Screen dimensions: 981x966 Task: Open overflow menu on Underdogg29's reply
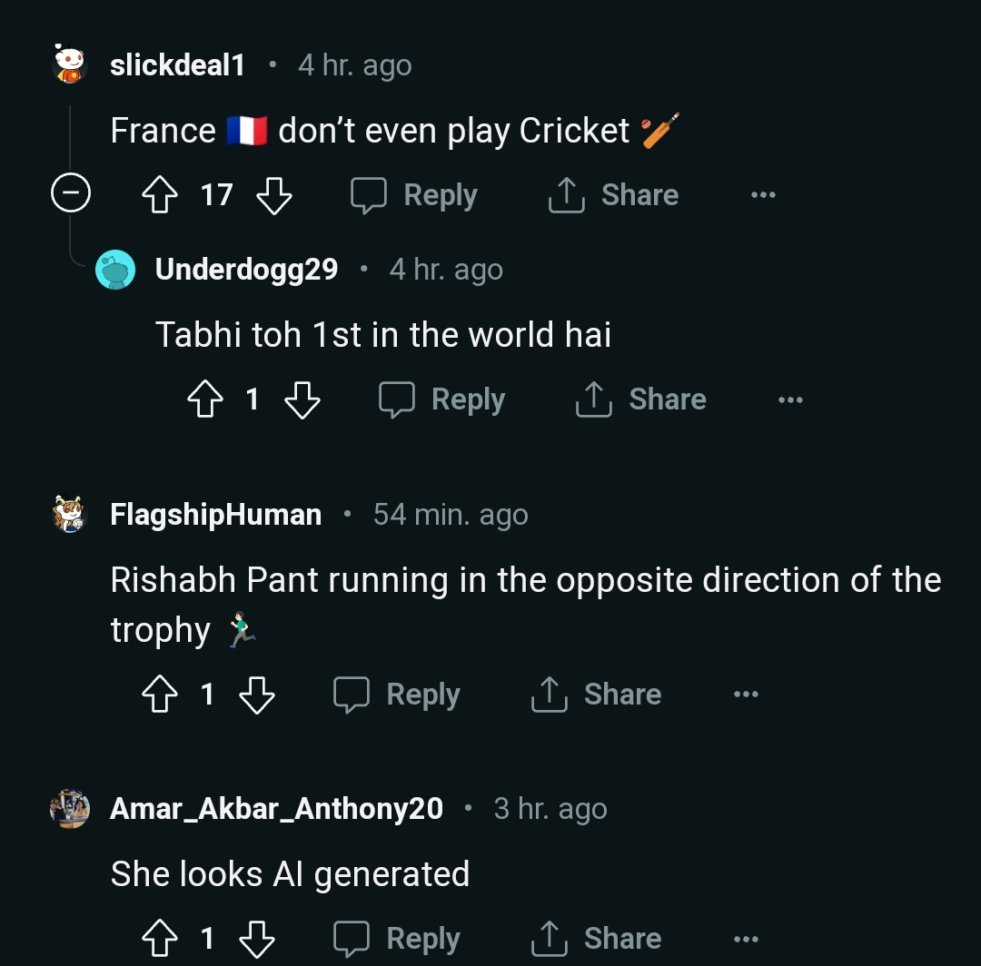point(790,399)
